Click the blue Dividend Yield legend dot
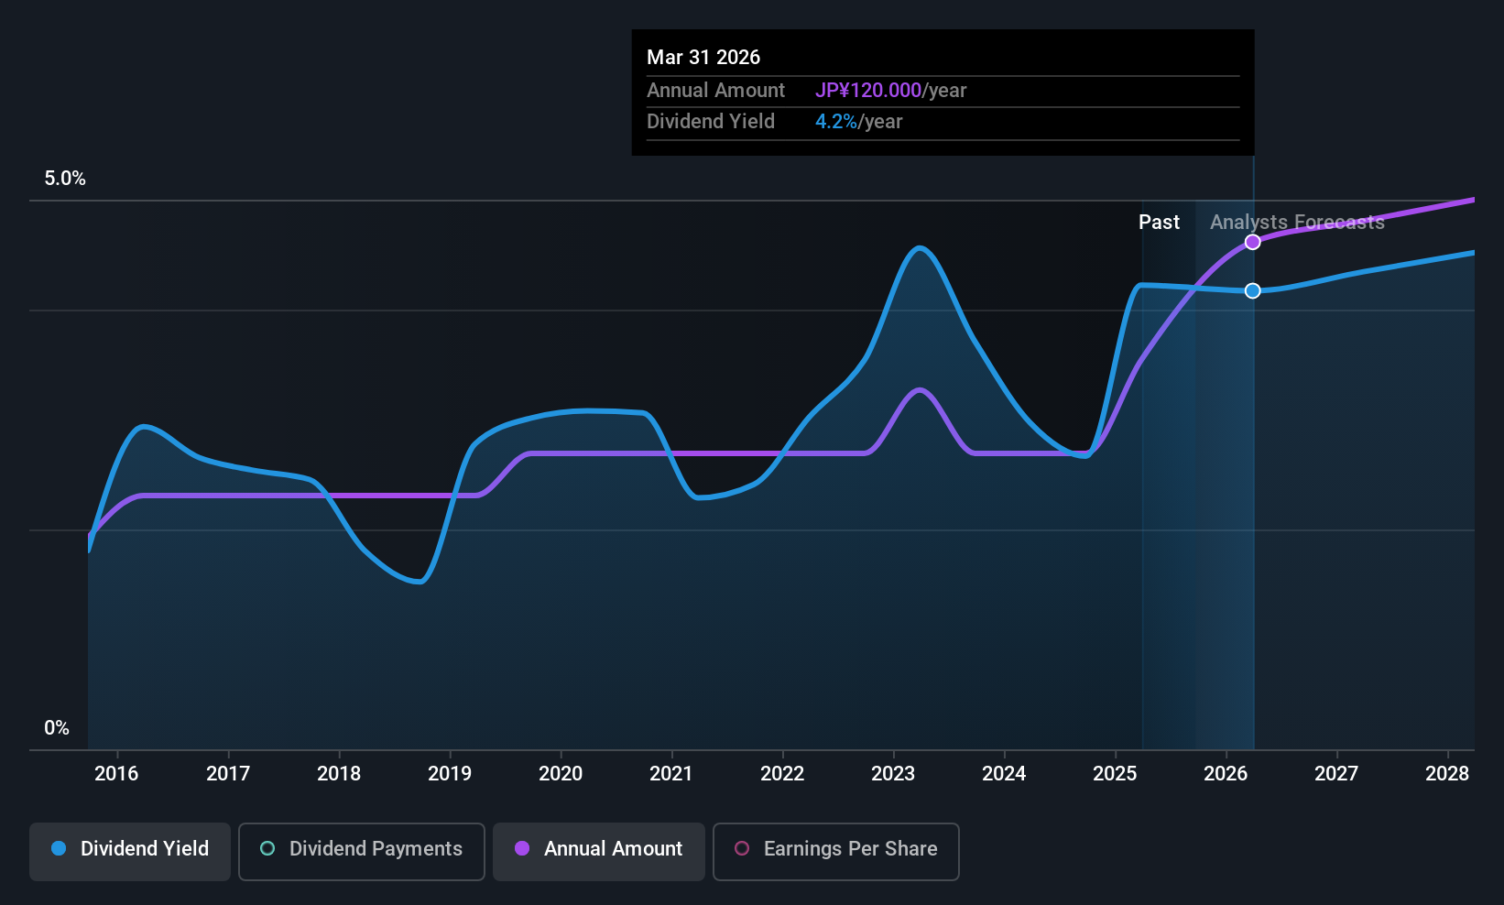This screenshot has width=1504, height=905. (x=59, y=848)
